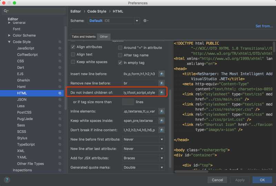Open 'New line before first attribute' dropdown
The height and width of the screenshot is (186, 276).
coord(144,139)
